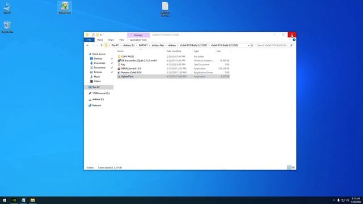The width and height of the screenshot is (363, 204).
Task: Click the Up one level arrow
Action: coord(102,45)
